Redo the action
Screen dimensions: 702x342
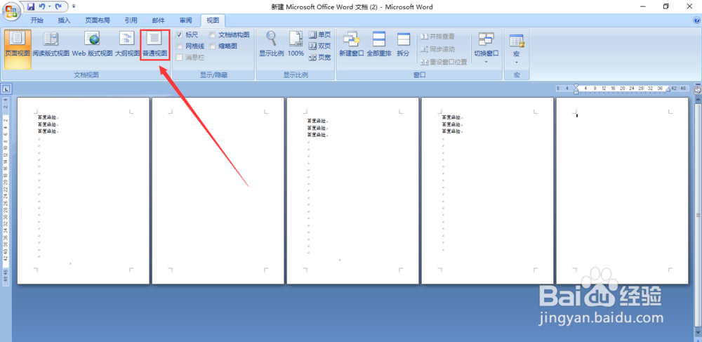tap(58, 7)
